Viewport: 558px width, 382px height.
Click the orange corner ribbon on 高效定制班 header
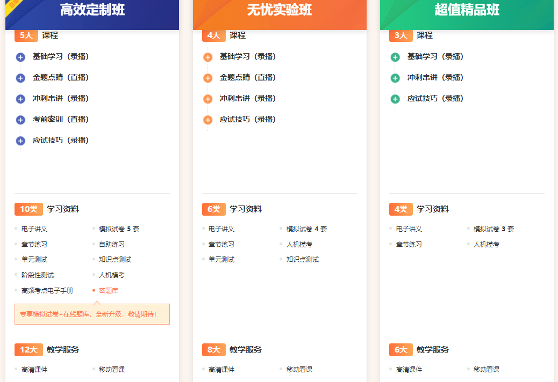12,7
